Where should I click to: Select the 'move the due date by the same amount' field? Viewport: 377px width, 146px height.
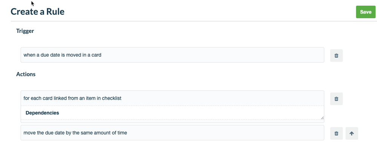172,132
